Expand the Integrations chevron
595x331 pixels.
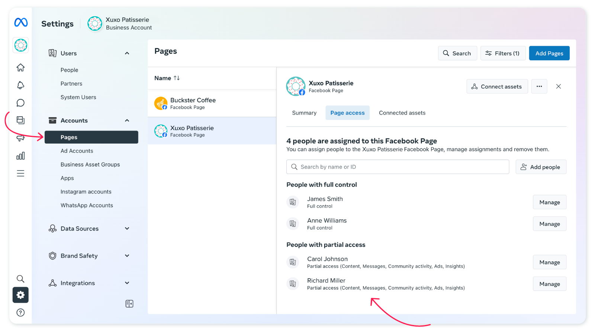tap(127, 283)
